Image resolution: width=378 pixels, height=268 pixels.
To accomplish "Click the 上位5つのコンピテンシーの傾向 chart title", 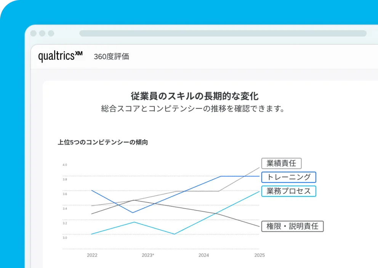I will point(103,142).
